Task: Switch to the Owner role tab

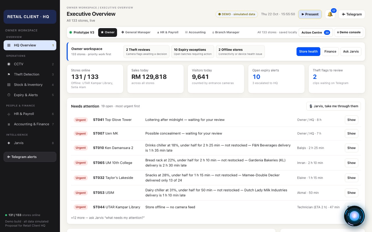Action: pos(108,32)
